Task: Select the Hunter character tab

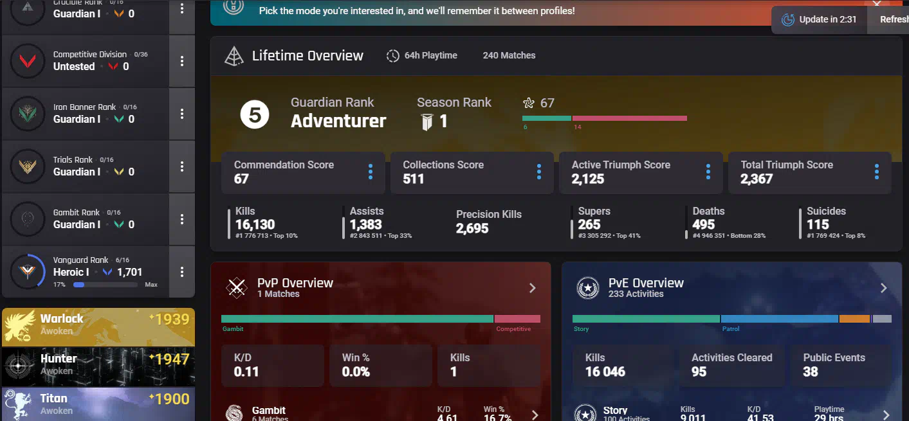Action: click(x=98, y=366)
